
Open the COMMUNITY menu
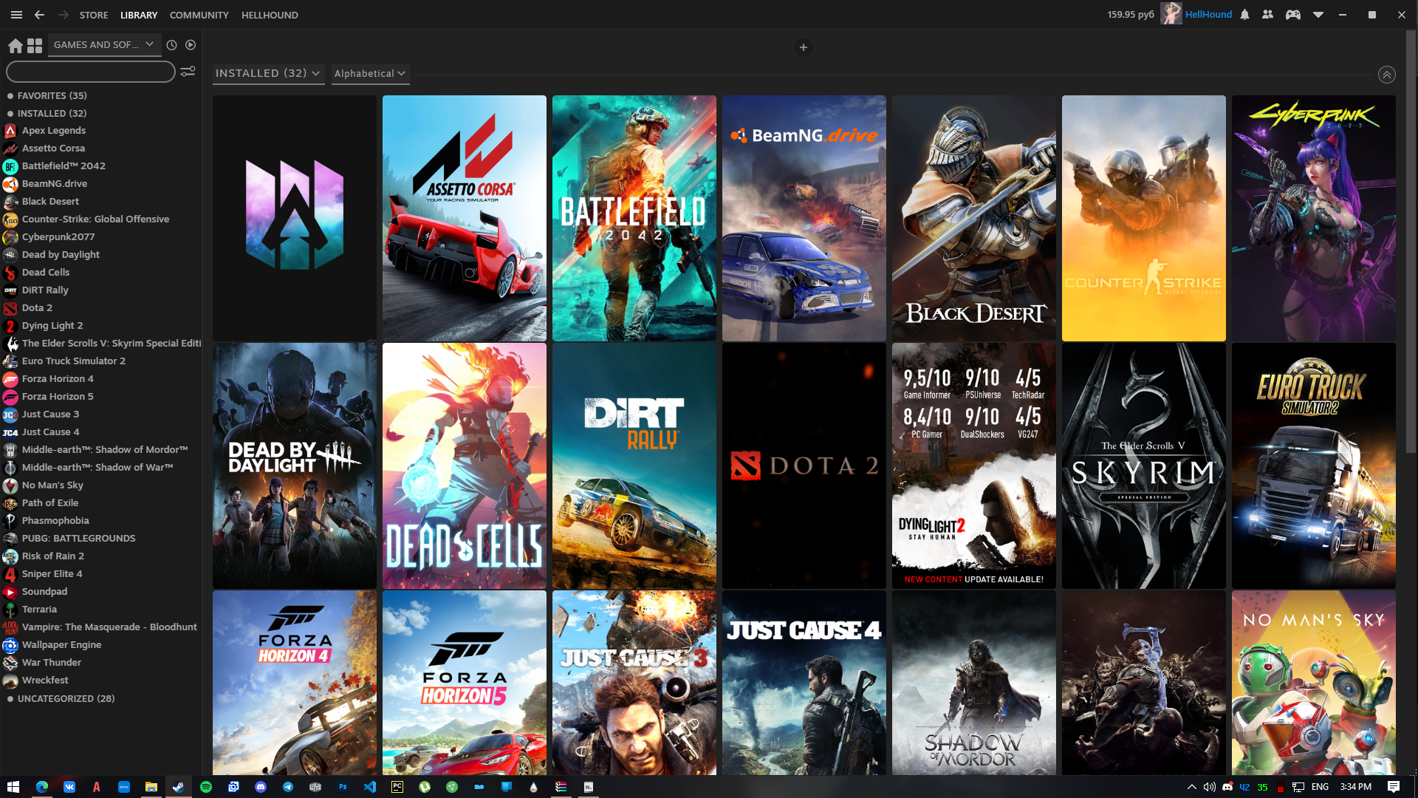[198, 15]
